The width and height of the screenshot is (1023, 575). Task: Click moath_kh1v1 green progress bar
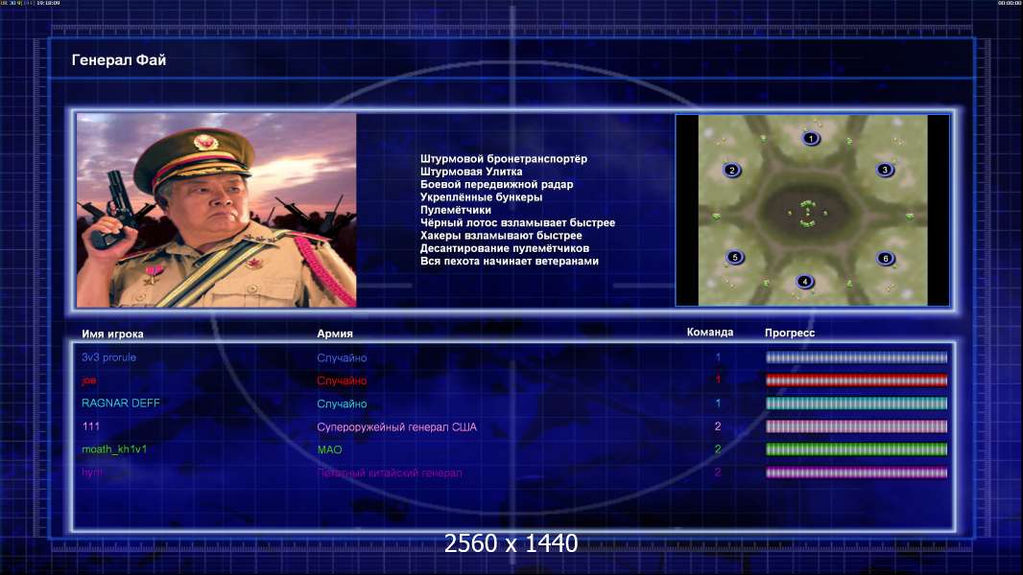point(856,449)
